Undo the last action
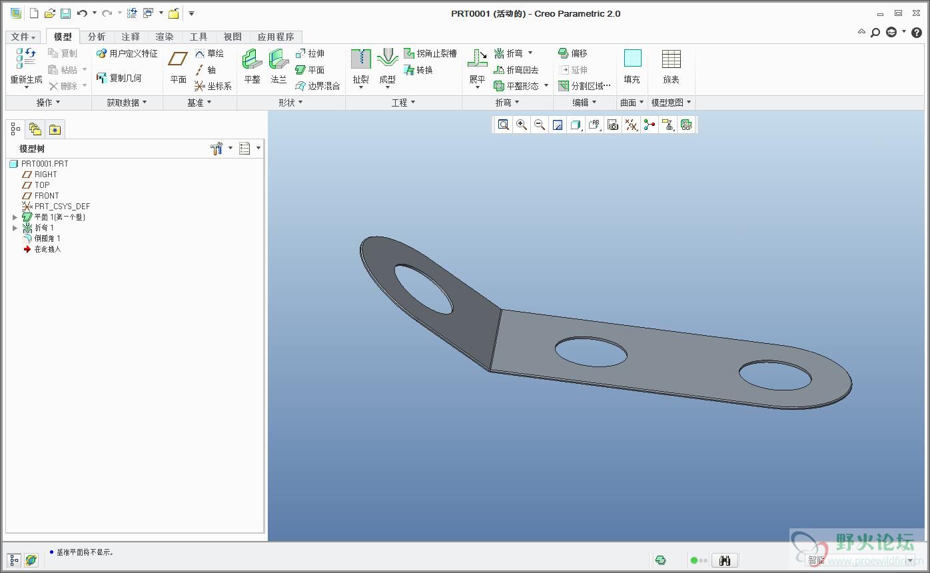 pyautogui.click(x=82, y=13)
